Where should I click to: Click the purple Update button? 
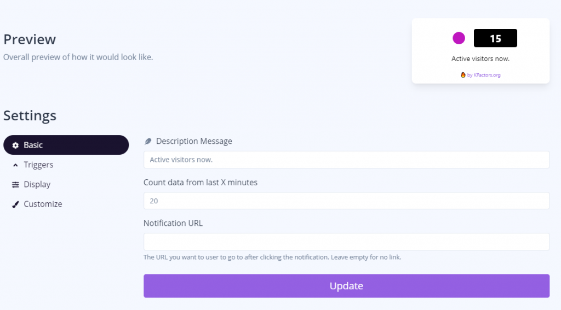[x=346, y=286]
